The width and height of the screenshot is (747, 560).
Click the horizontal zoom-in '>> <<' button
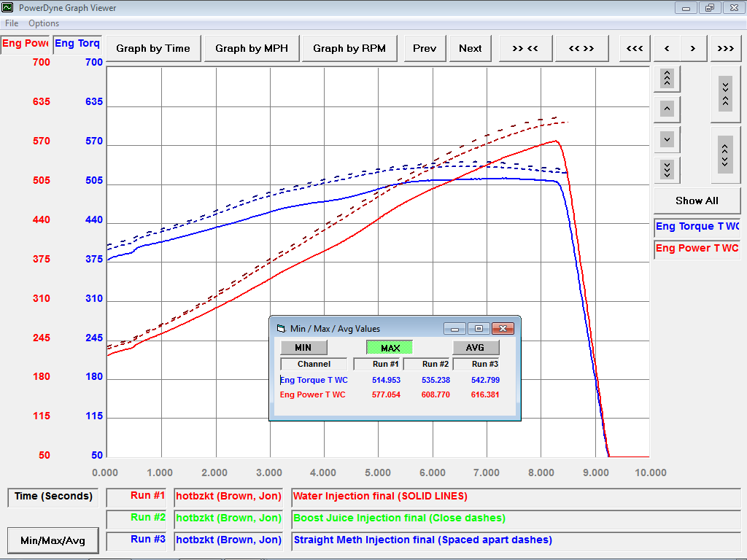click(525, 48)
